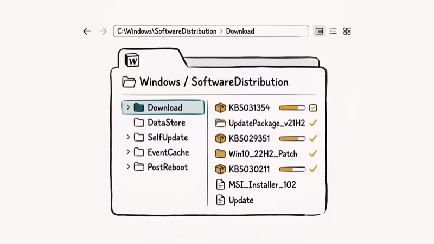Expand the SelfUpdate tree node chevron

click(x=128, y=137)
